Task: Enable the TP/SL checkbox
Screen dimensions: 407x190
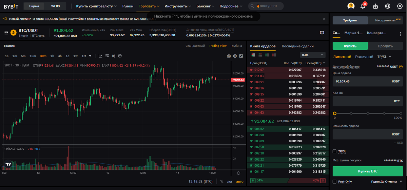Action: (335, 151)
